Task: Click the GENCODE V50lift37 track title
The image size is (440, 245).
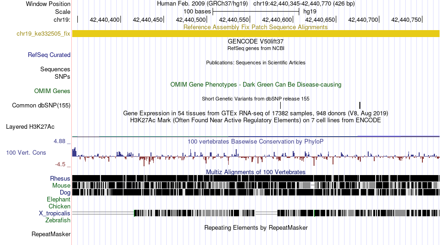Action: click(256, 41)
